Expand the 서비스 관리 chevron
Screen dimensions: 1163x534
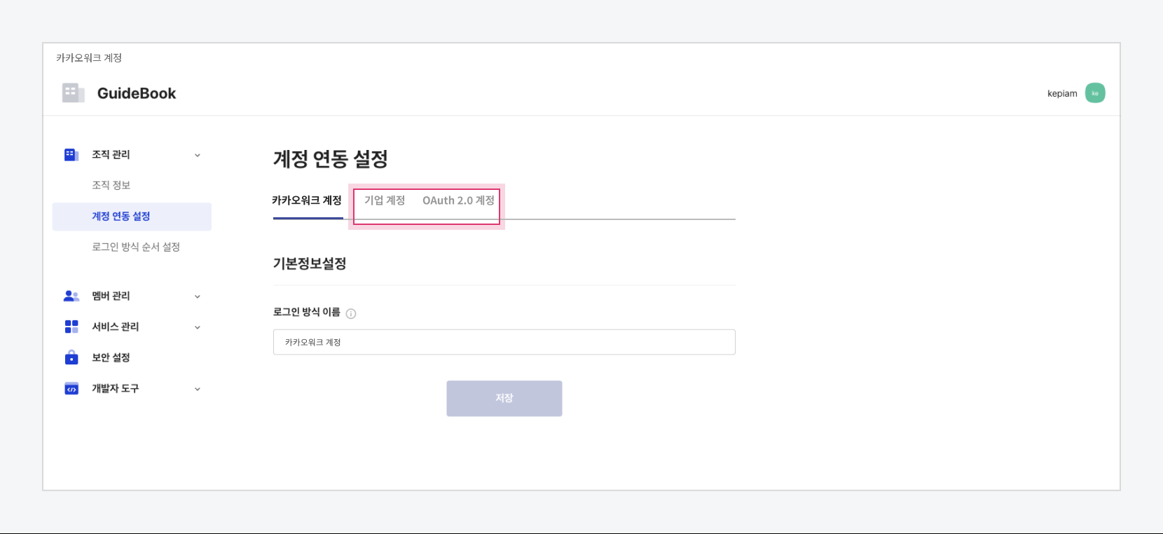click(x=198, y=327)
